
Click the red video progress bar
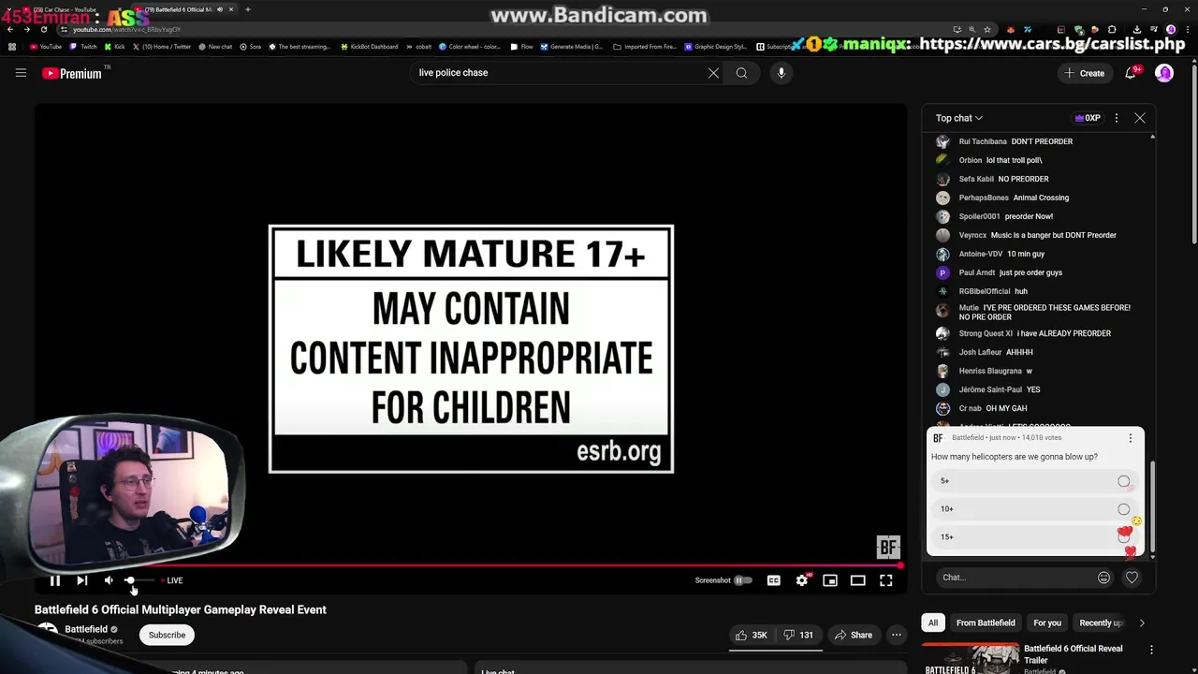471,565
